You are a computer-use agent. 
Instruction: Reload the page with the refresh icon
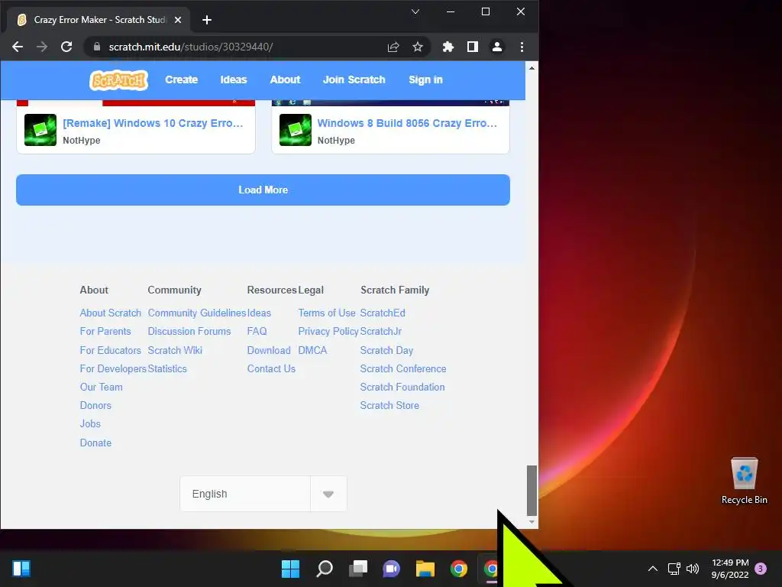(66, 47)
